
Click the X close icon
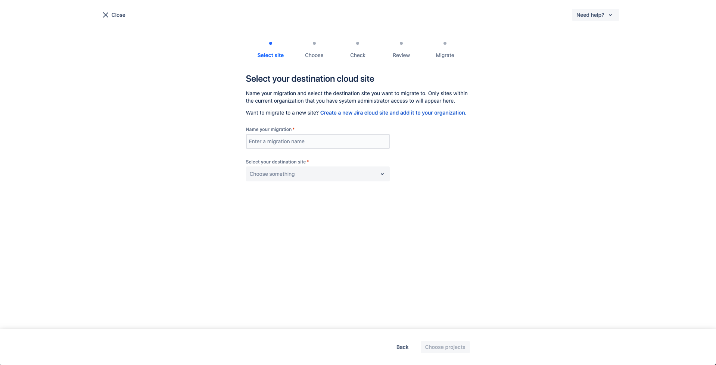pos(106,15)
